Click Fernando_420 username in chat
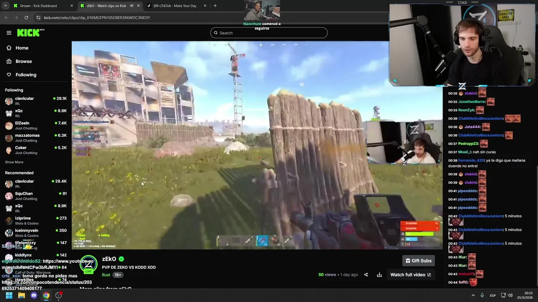This screenshot has height=302, width=538. pos(471,160)
